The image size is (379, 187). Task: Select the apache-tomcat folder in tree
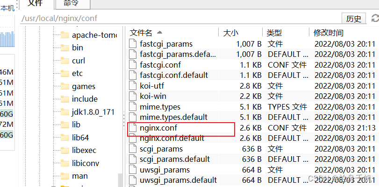94,35
